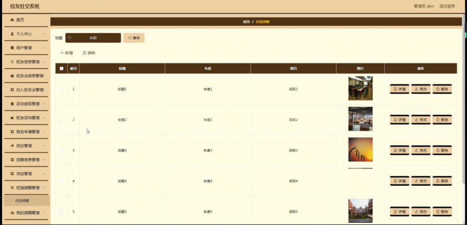Open the sunset image in row 3

[x=360, y=149]
